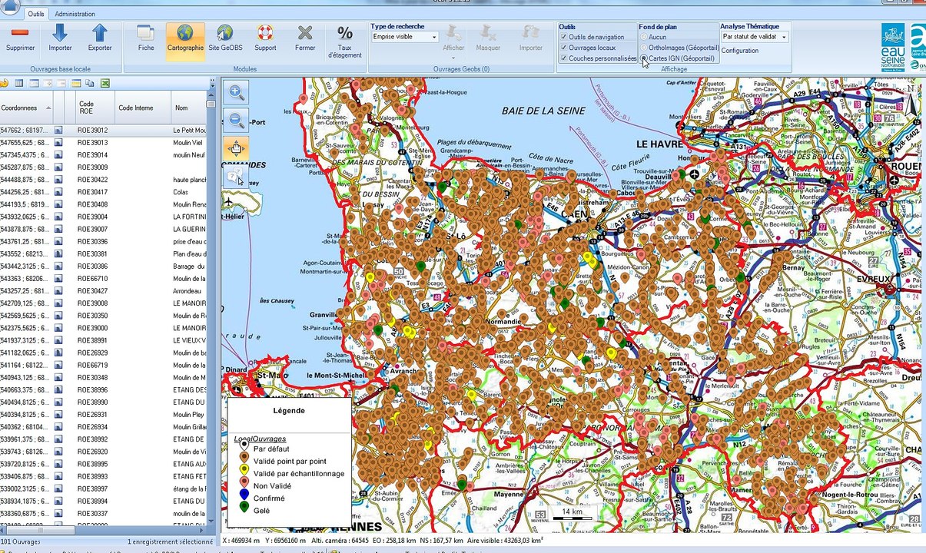
Task: Click the photo icon on row ROE39012
Action: (x=58, y=131)
